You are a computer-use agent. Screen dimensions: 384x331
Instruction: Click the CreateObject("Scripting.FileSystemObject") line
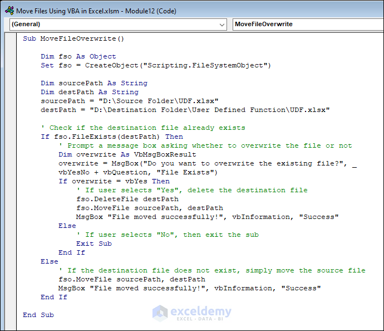156,65
